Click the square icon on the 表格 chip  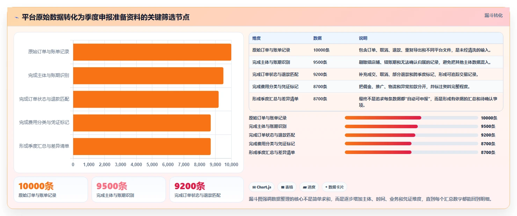pos(283,187)
